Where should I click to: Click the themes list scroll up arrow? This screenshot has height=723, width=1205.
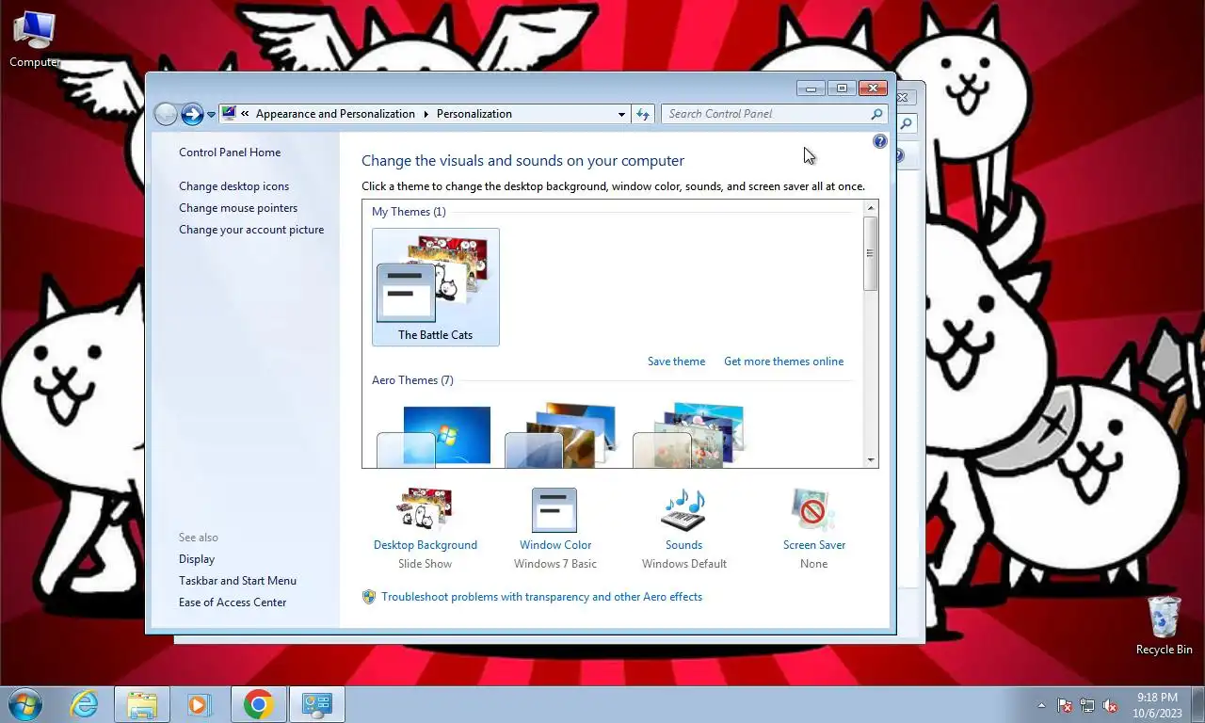click(871, 207)
